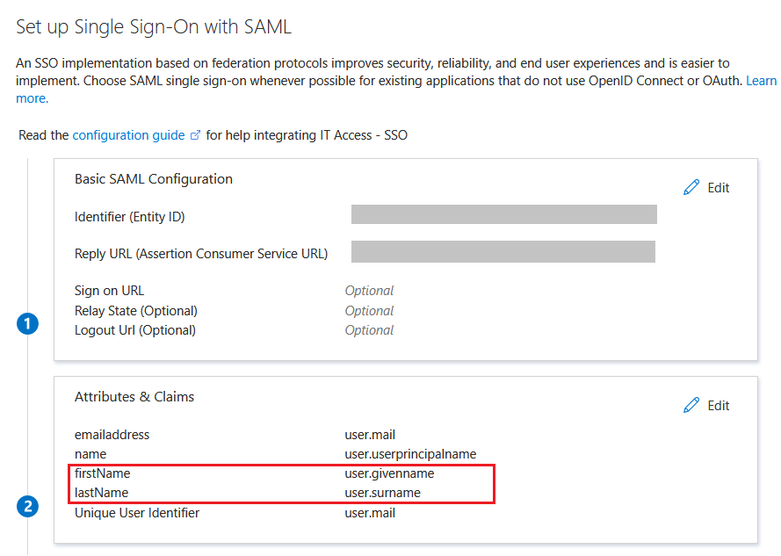The image size is (781, 556).
Task: Click the pencil icon in Attributes & Claims
Action: [691, 405]
